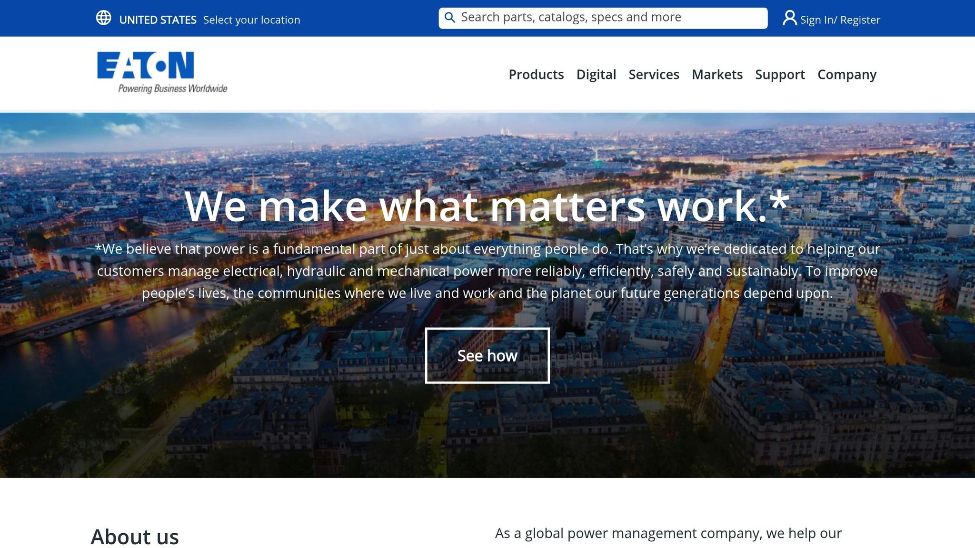Open the Sign In/ Register link
The image size is (975, 548).
pyautogui.click(x=840, y=20)
